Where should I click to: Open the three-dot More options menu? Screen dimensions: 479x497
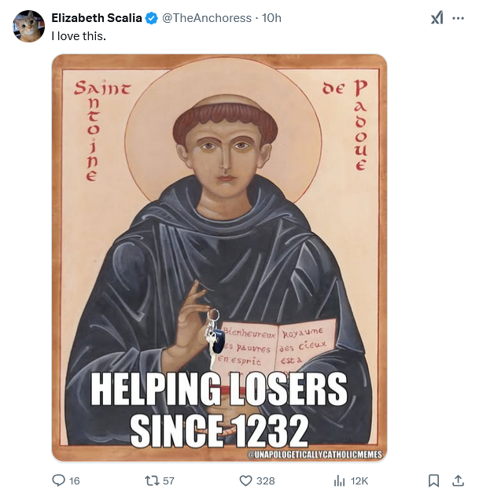point(458,18)
